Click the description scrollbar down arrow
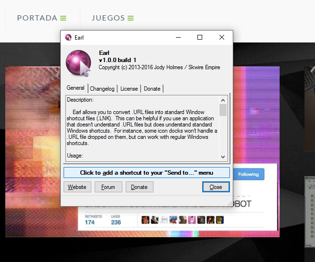 coord(223,157)
